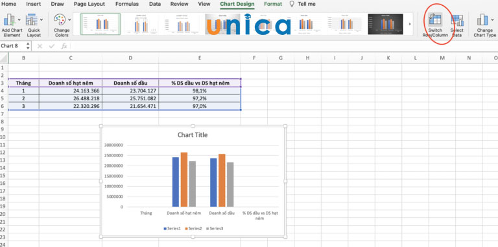Click the Doanh số hạt nêm header cell
Viewport: 498px width, 247px height.
71,83
